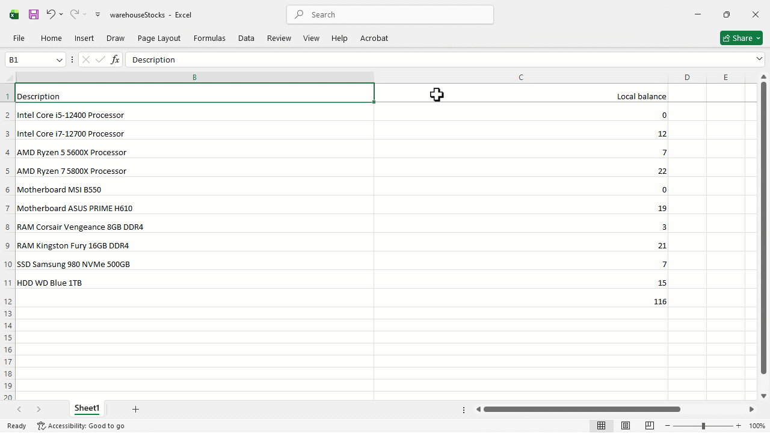The height and width of the screenshot is (433, 770).
Task: Click the Cancel entry X icon
Action: point(86,60)
